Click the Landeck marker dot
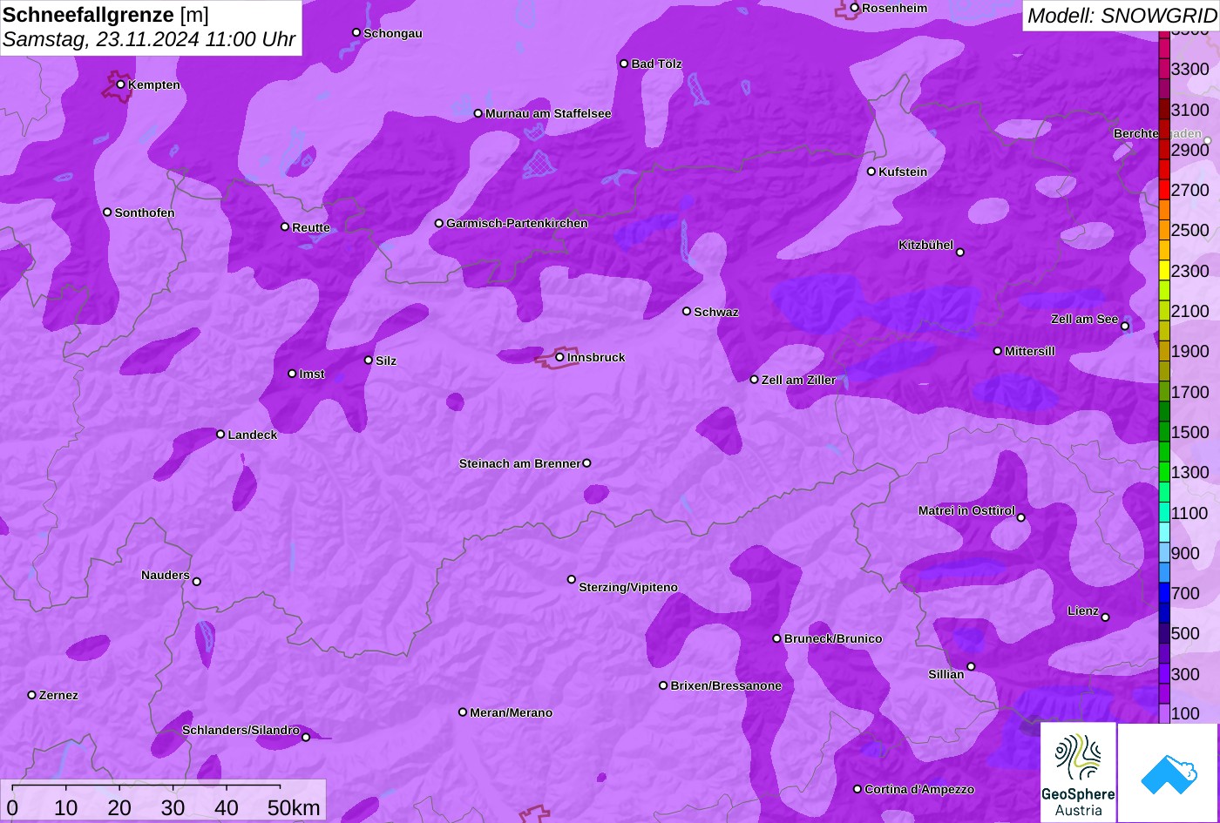 pyautogui.click(x=220, y=434)
